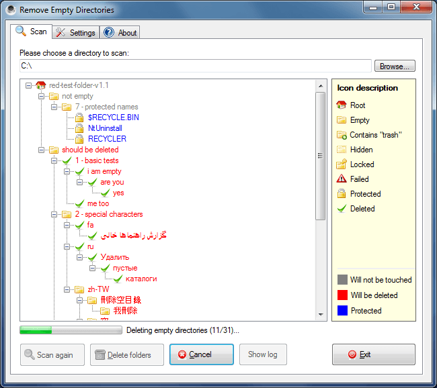Click the 'Please choose a directory to scan:' label
The height and width of the screenshot is (388, 437).
click(74, 53)
